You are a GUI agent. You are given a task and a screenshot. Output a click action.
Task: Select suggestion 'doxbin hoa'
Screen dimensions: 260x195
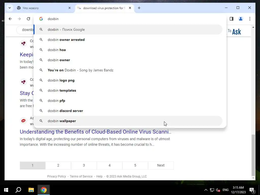[x=128, y=50]
